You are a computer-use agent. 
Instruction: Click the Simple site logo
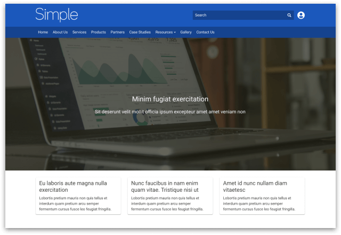click(56, 15)
